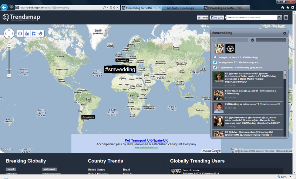296x179 pixels.
Task: Click the Google logo on the map
Action: click(7, 149)
